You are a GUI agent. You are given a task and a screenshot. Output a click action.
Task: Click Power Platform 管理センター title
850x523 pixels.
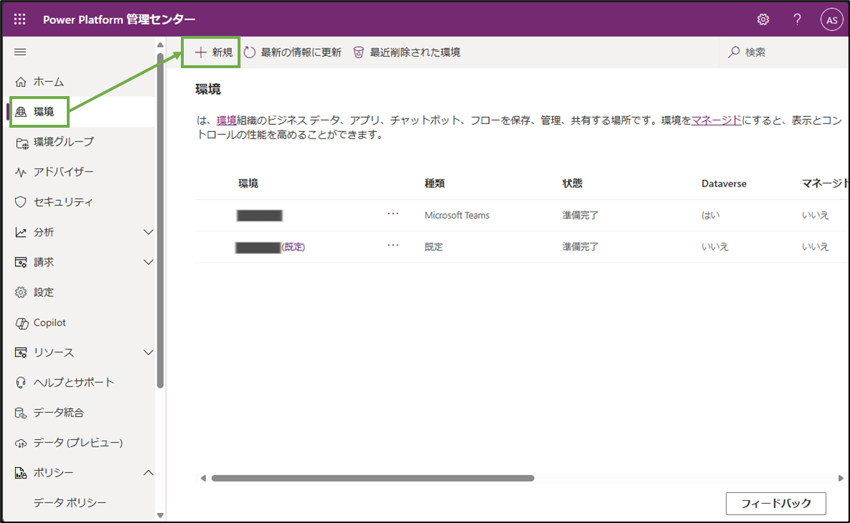click(x=119, y=19)
